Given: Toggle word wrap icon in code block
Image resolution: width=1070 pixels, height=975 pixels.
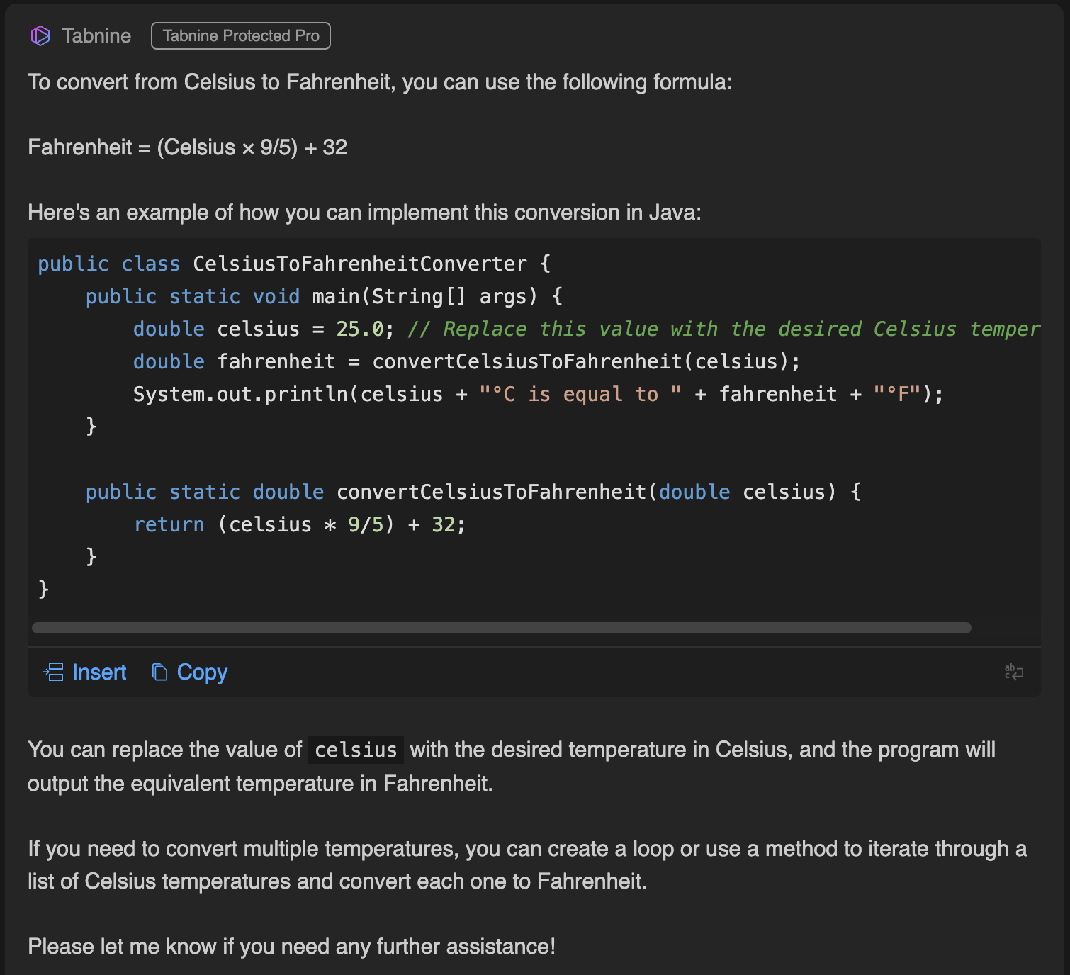Looking at the screenshot, I should pos(1013,672).
